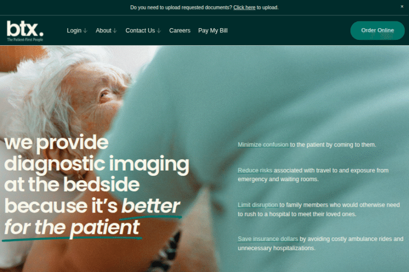Click The Patient-First People tagline

(25, 39)
